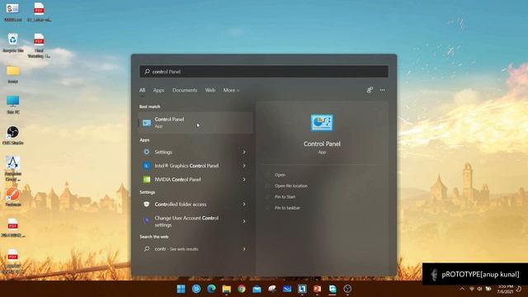The image size is (528, 297).
Task: Click the large Control Panel icon in preview pane
Action: tap(322, 123)
